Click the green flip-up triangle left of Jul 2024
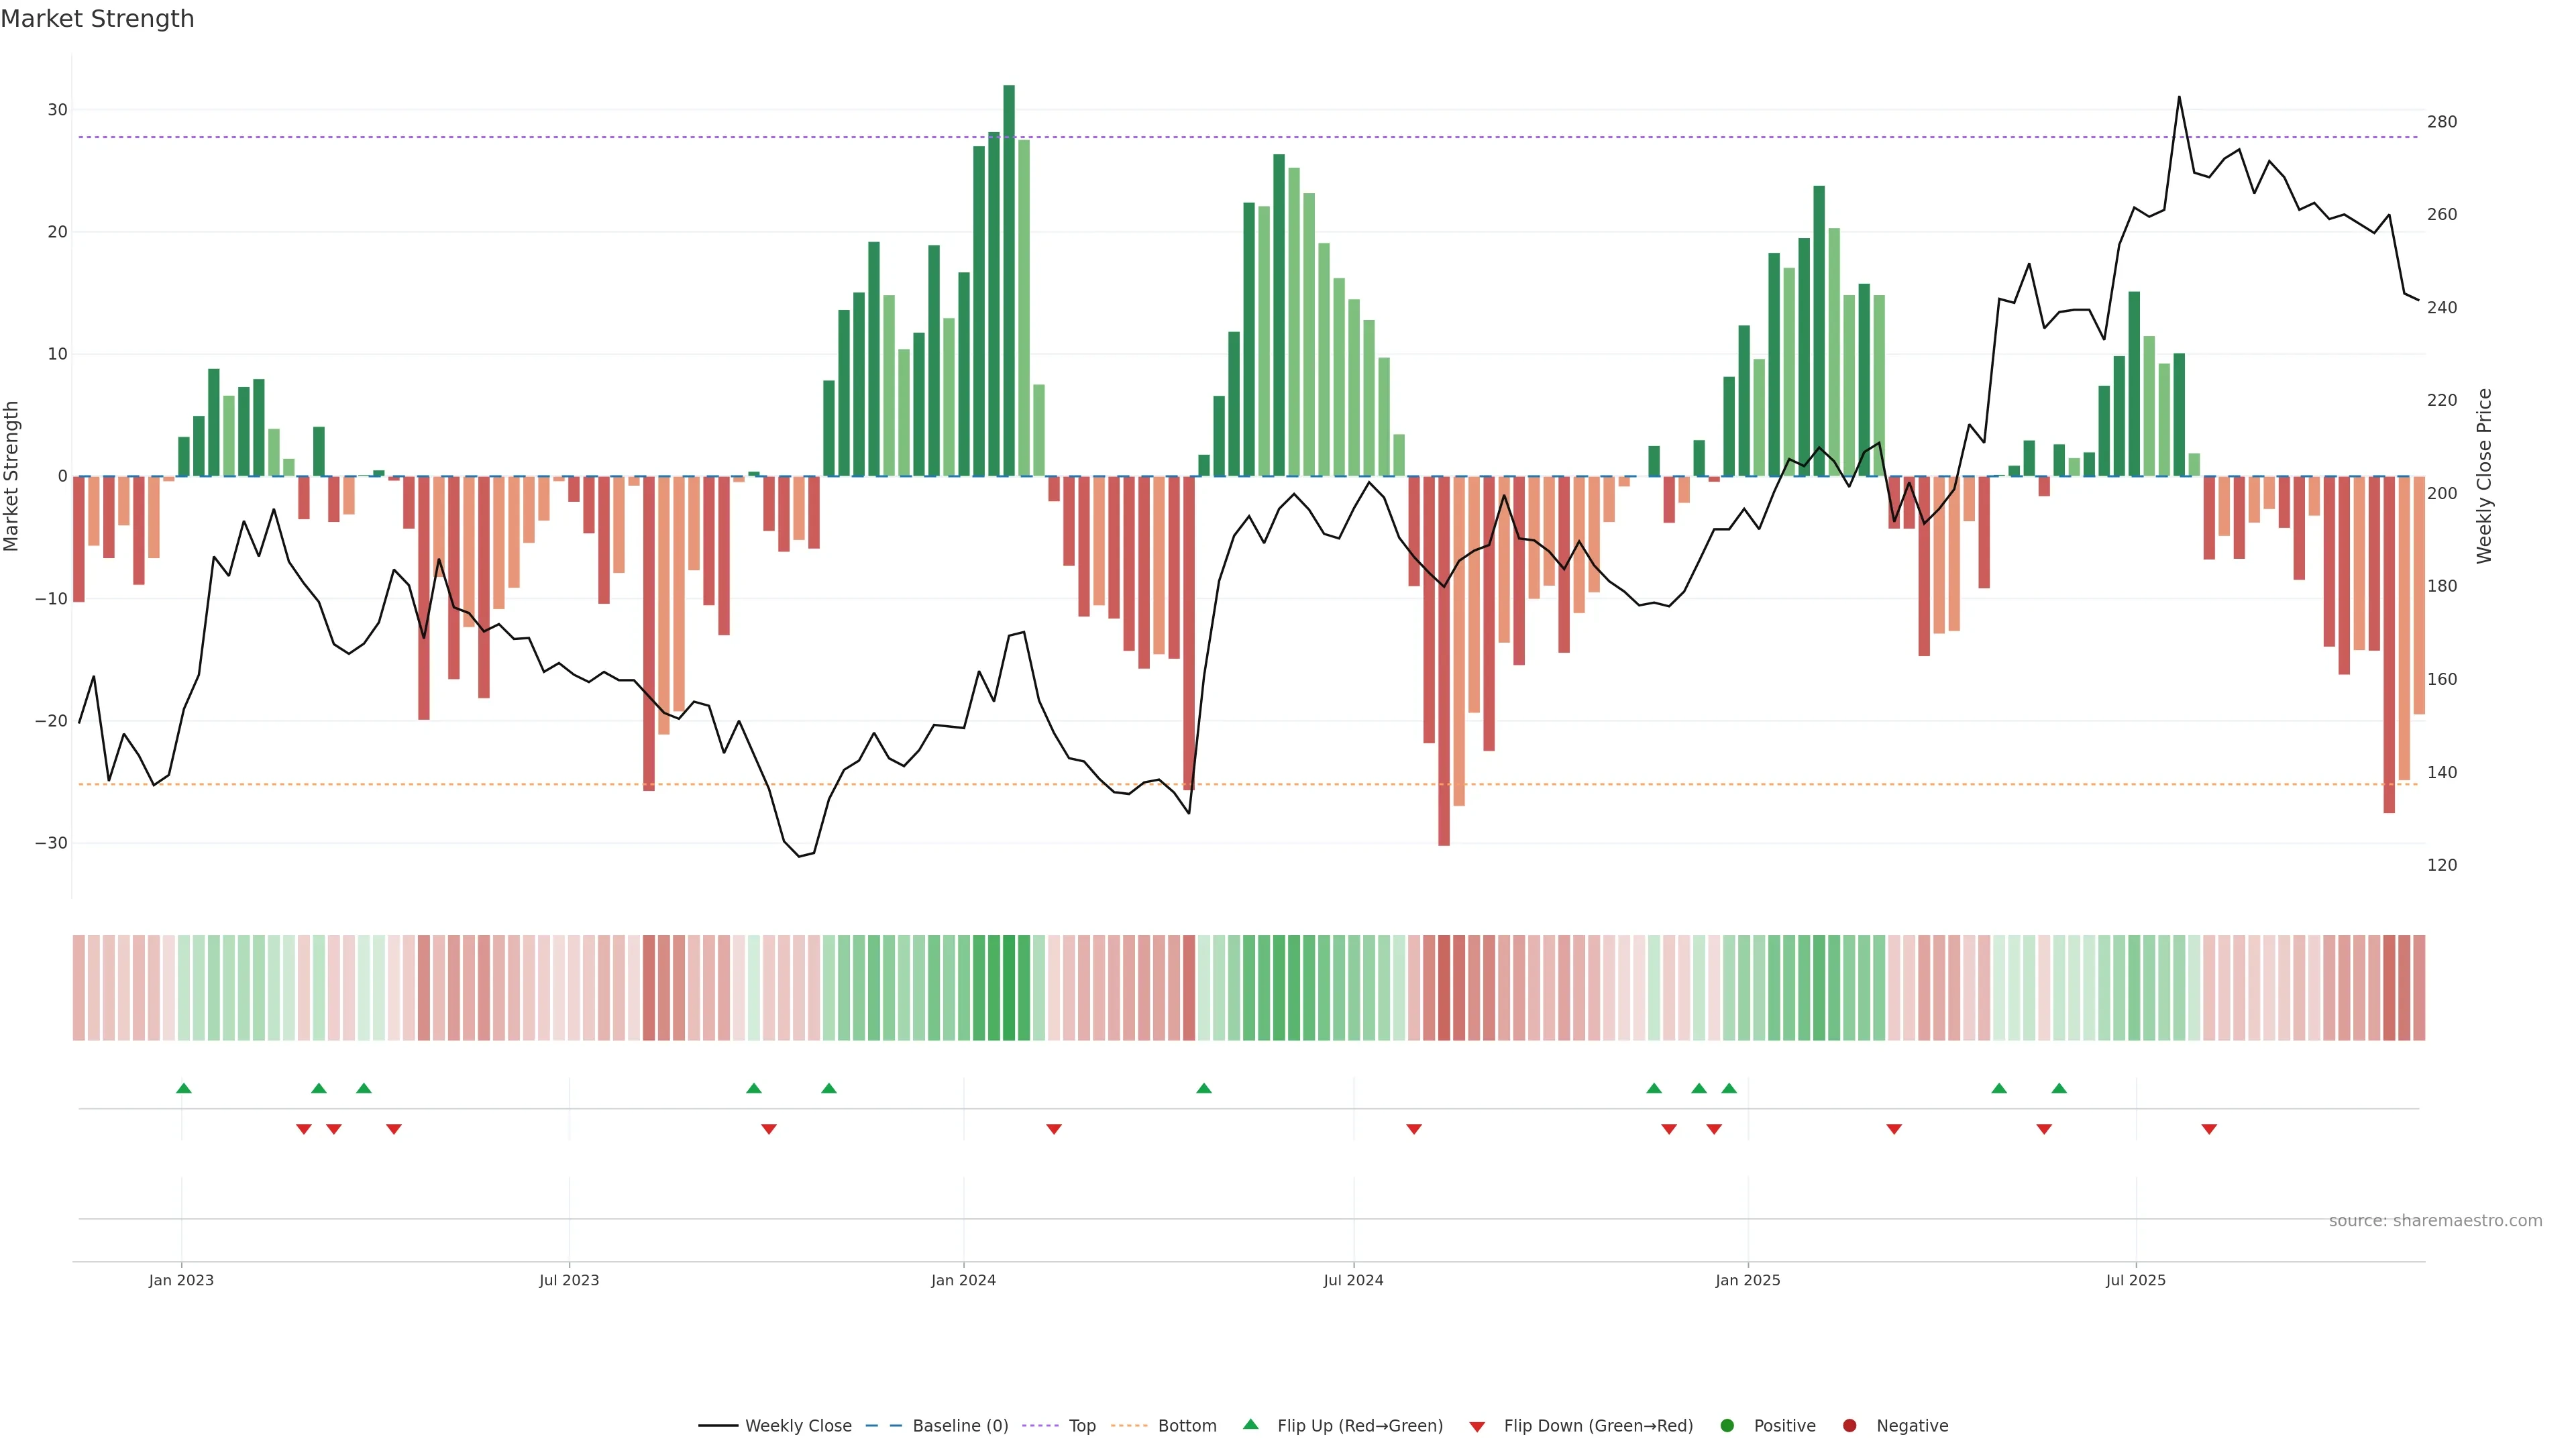The width and height of the screenshot is (2576, 1449). [x=1204, y=1088]
